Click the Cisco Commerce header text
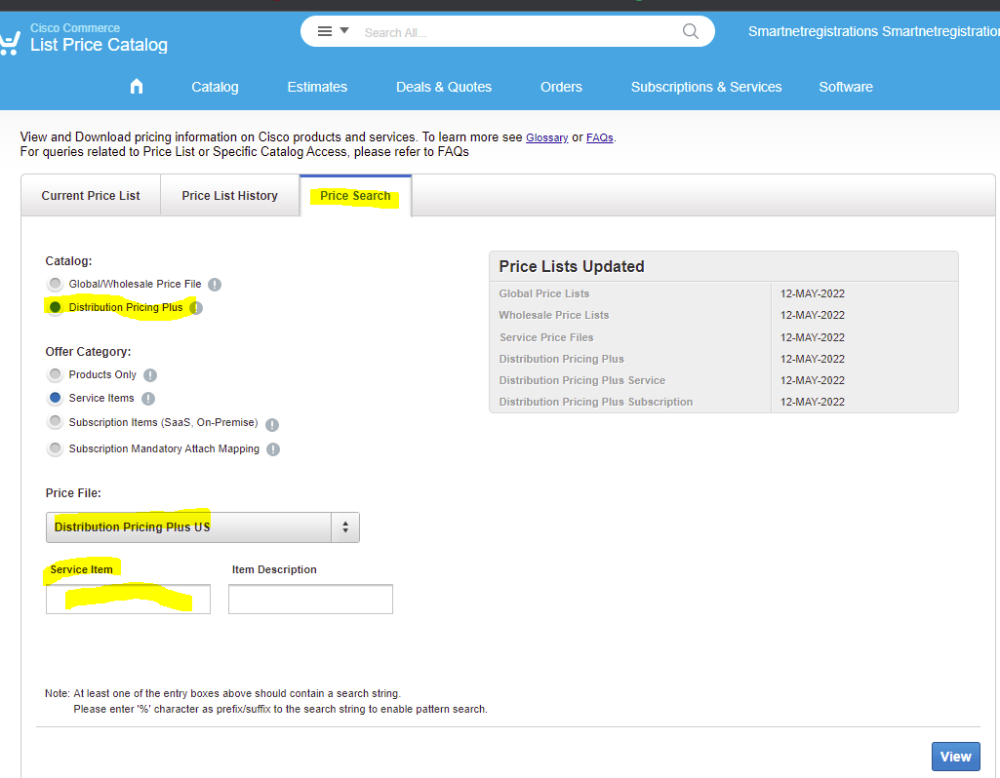Image resolution: width=1000 pixels, height=778 pixels. pos(75,28)
